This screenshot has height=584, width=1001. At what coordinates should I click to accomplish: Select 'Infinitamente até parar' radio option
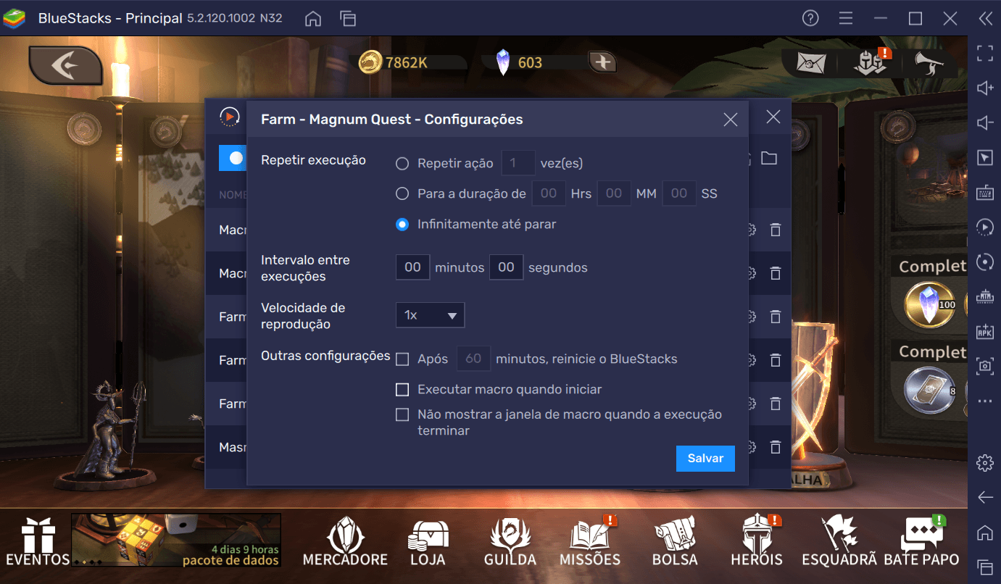(x=402, y=225)
